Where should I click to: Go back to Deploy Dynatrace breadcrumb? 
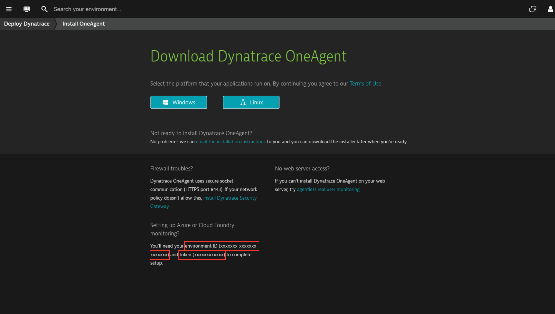27,24
